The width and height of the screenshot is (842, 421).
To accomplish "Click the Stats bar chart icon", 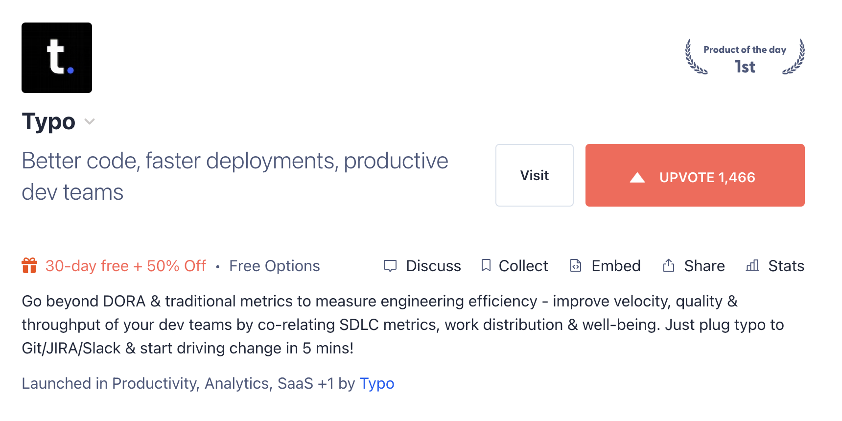I will coord(752,265).
